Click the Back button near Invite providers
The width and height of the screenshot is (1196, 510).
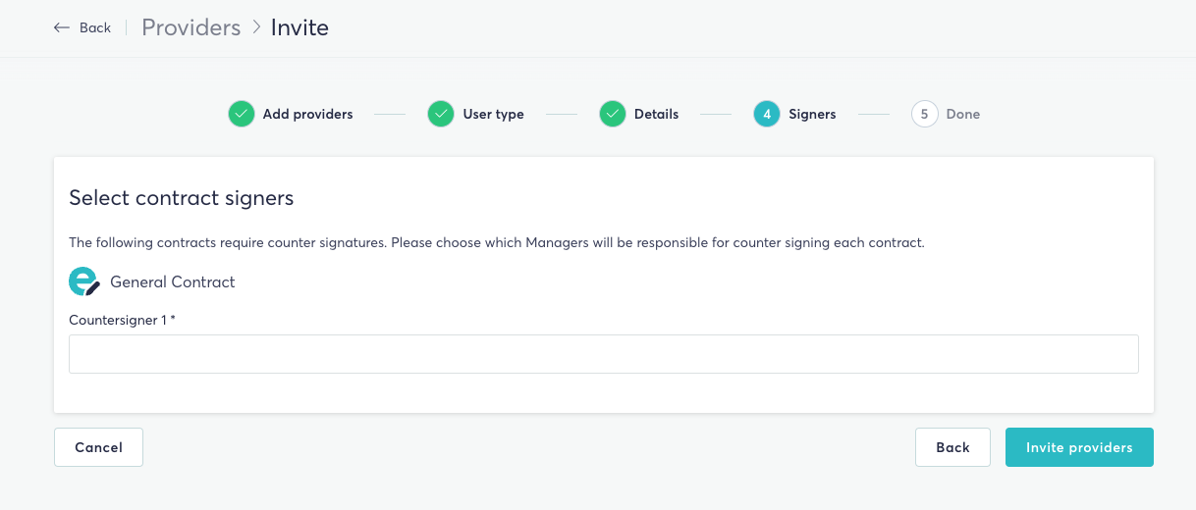(952, 447)
